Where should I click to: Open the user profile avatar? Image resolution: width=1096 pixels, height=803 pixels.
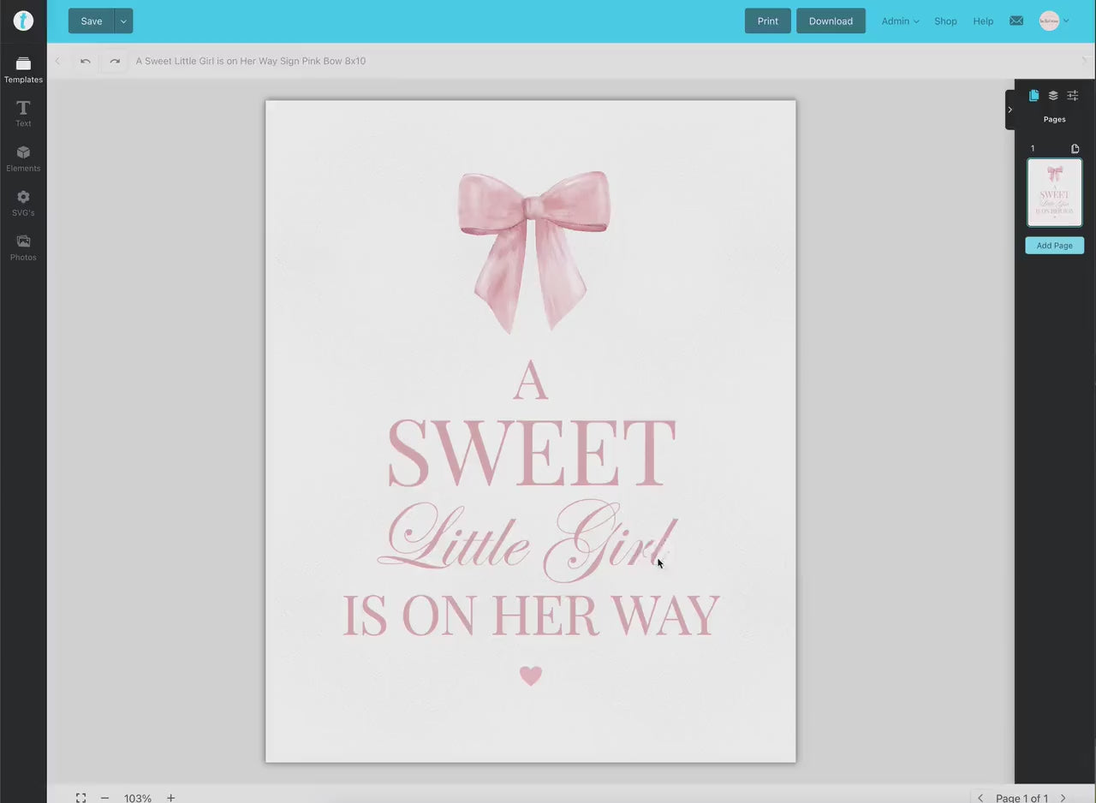1049,21
